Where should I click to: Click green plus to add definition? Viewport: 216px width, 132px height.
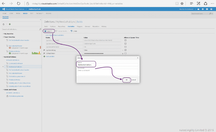(x=10, y=24)
